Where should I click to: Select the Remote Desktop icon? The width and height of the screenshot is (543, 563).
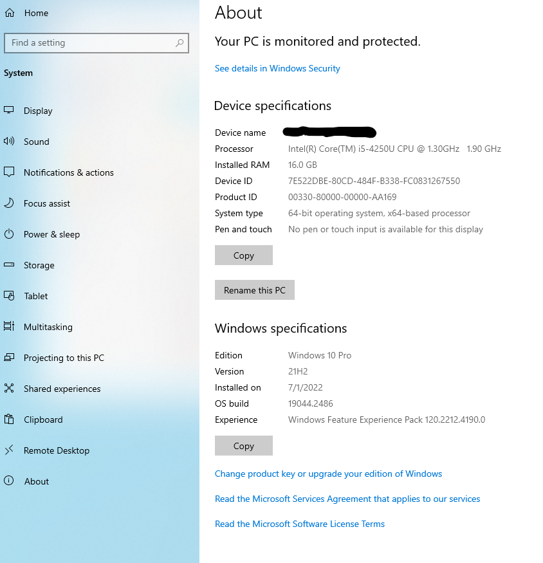point(9,450)
